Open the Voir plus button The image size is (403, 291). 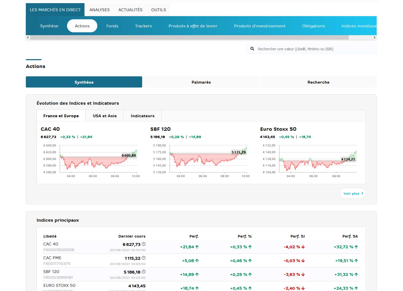352,193
